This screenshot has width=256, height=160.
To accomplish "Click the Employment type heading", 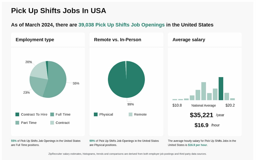I will [x=35, y=40].
